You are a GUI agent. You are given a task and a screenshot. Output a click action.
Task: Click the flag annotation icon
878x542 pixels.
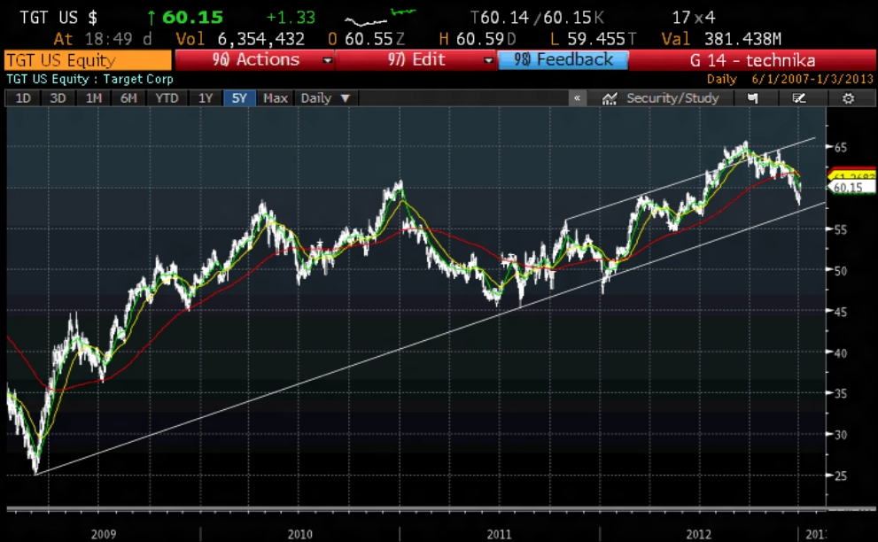click(752, 98)
